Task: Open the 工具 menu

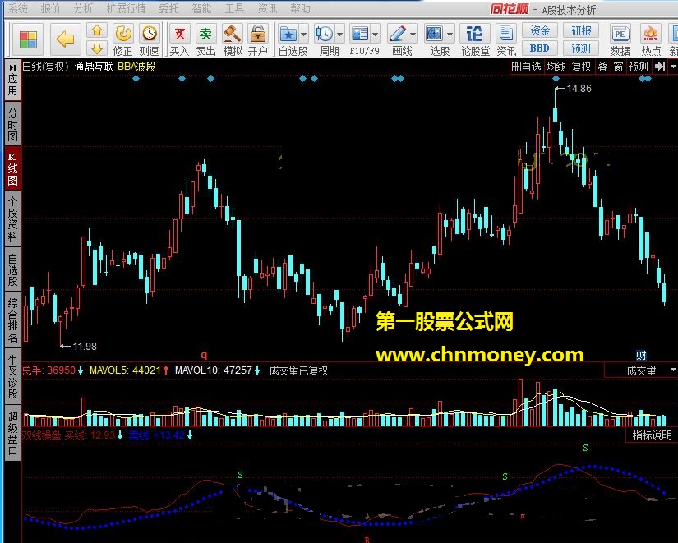Action: tap(234, 8)
